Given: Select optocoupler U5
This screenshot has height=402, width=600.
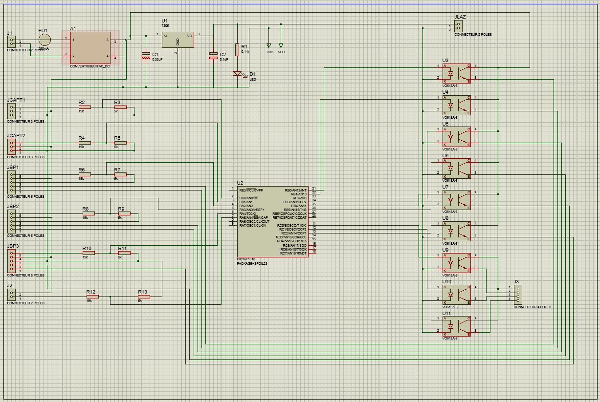Looking at the screenshot, I should pos(457,136).
